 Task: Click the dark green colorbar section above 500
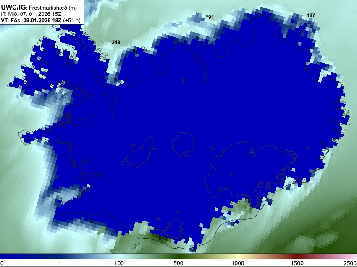point(178,257)
